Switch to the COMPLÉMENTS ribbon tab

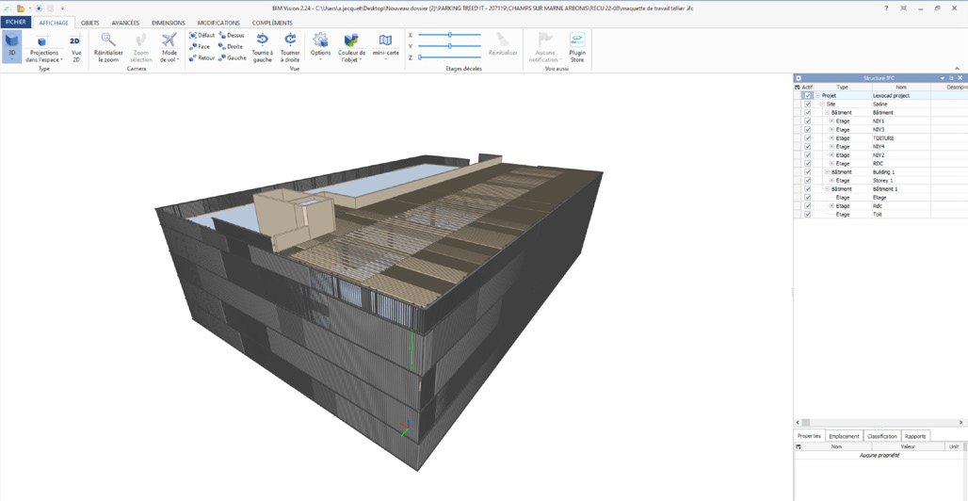(x=272, y=23)
